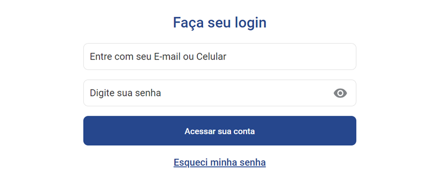The width and height of the screenshot is (436, 181).
Task: Select the Faça seu login heading
Action: click(219, 23)
